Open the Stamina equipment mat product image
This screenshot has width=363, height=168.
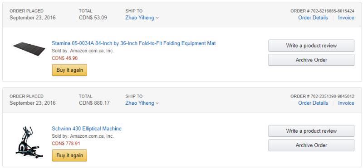point(29,49)
